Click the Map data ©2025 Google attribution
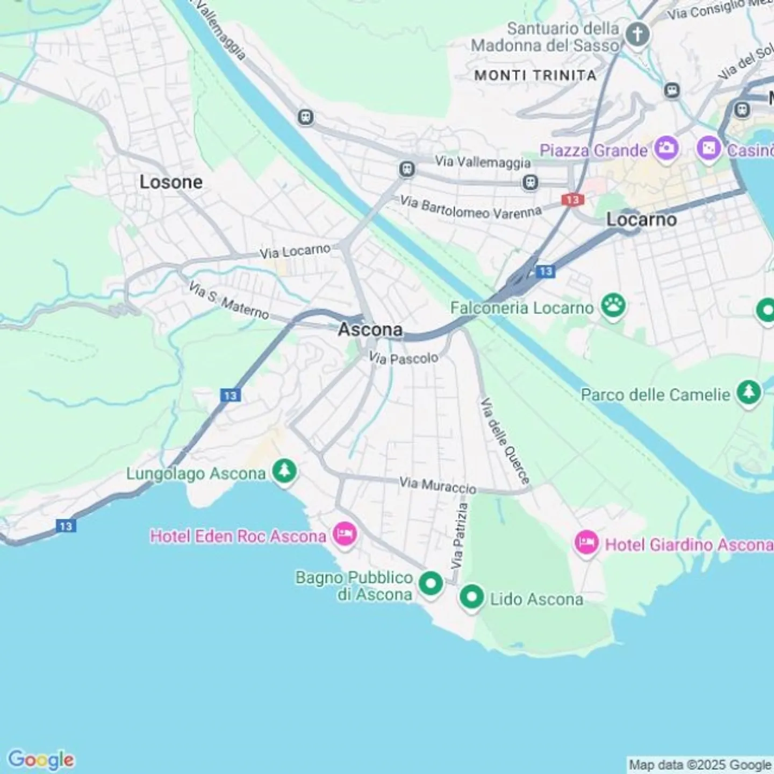This screenshot has width=774, height=774. pos(700,765)
